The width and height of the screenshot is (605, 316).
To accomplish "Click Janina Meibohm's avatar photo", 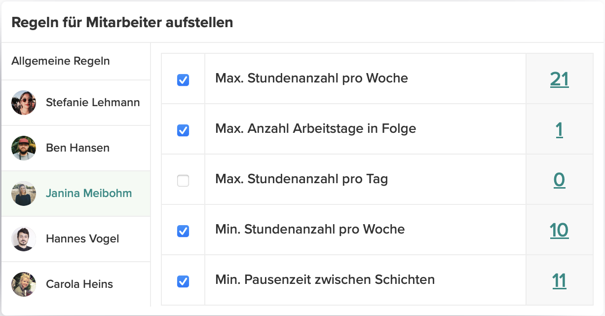I will [24, 194].
